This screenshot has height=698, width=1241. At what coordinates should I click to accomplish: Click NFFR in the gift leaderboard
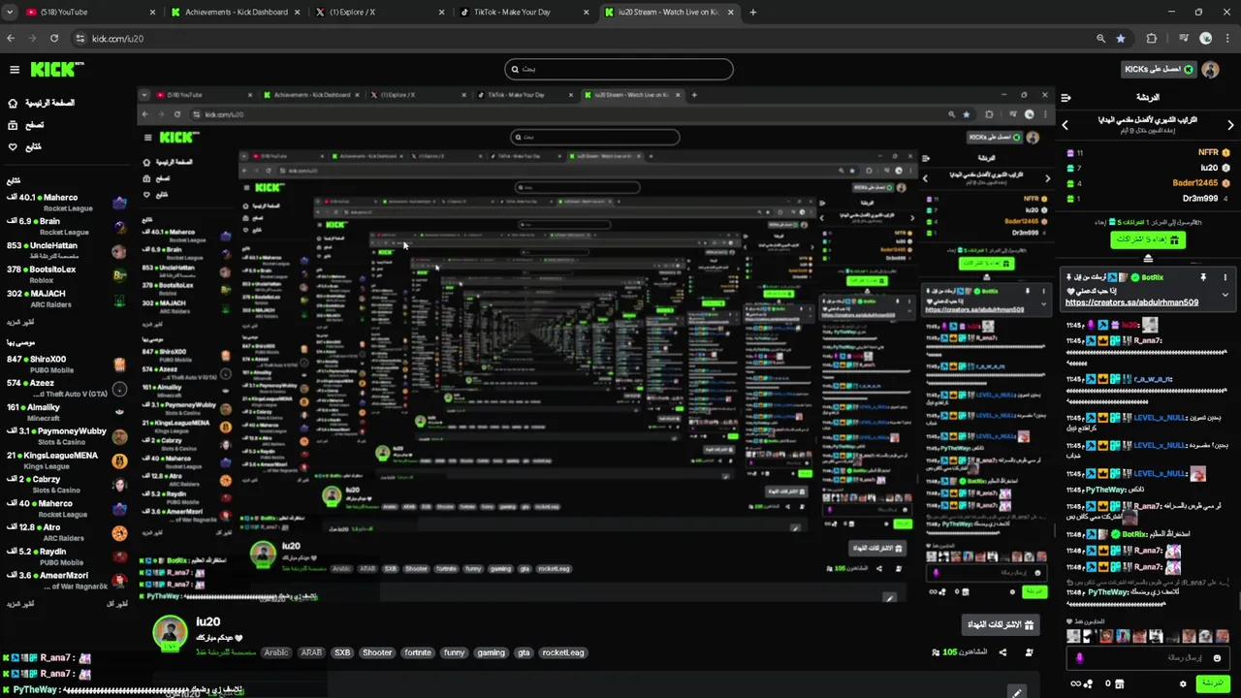(1208, 153)
